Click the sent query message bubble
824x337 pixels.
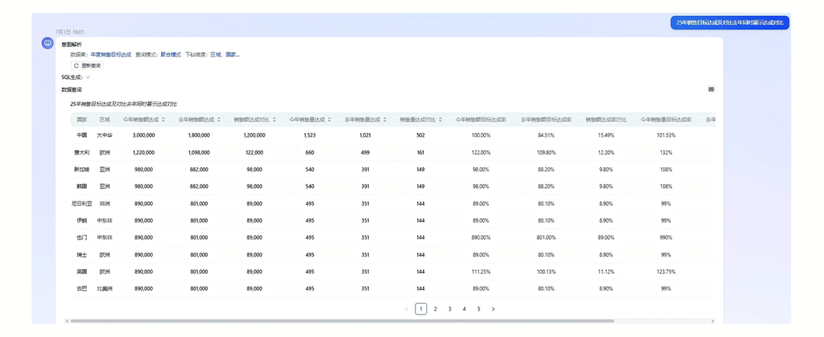point(729,23)
